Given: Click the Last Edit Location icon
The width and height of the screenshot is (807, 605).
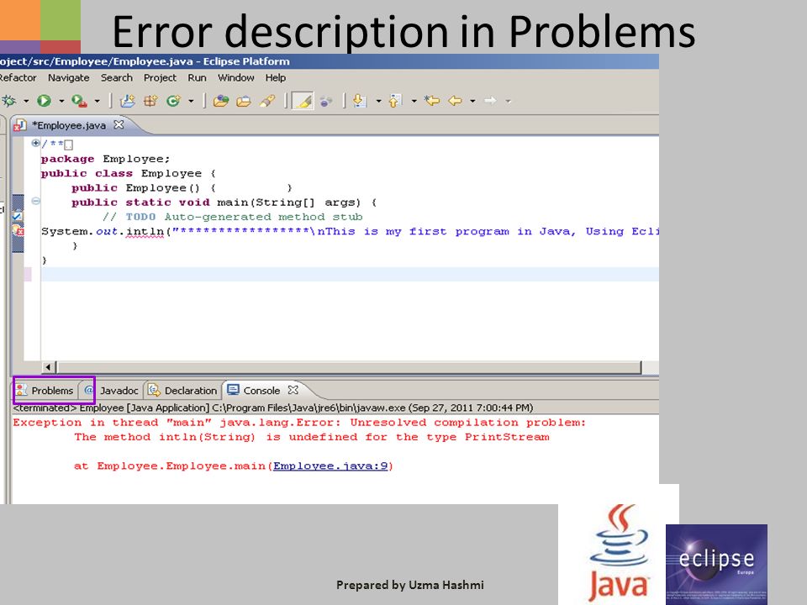Looking at the screenshot, I should pyautogui.click(x=432, y=101).
